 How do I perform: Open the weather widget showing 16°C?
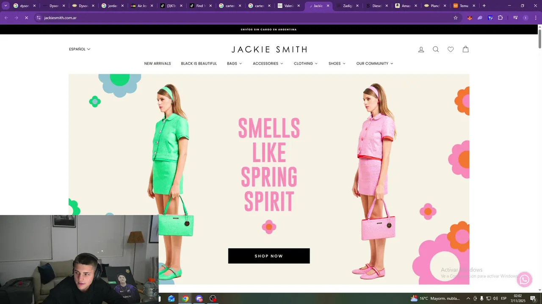(435, 299)
